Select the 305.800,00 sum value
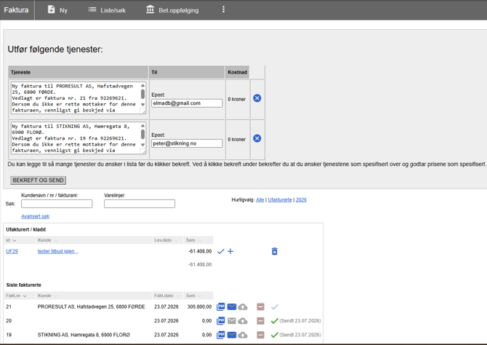Image resolution: width=487 pixels, height=345 pixels. click(199, 306)
